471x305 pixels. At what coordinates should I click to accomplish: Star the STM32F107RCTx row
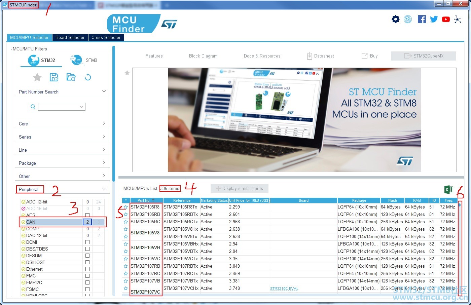(x=126, y=274)
